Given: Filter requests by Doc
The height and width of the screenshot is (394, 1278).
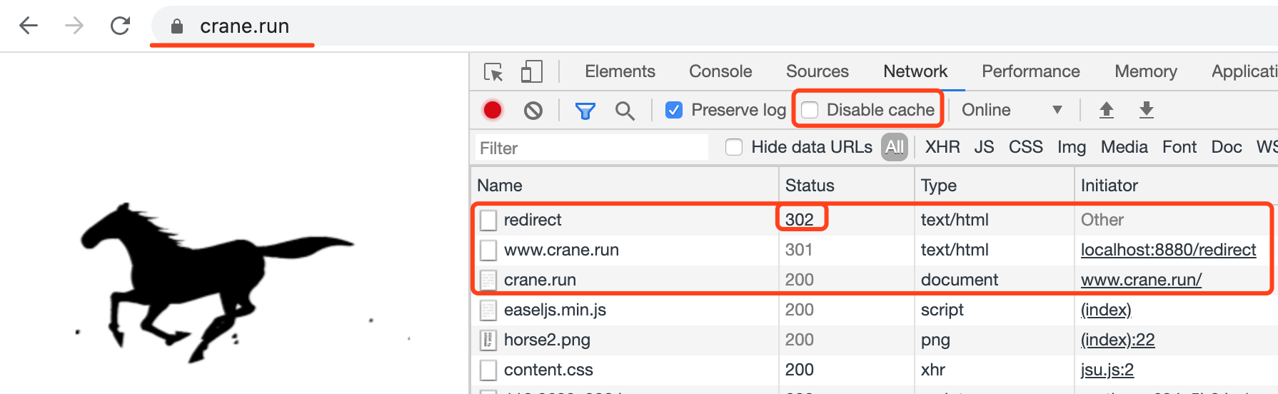Looking at the screenshot, I should click(1227, 147).
